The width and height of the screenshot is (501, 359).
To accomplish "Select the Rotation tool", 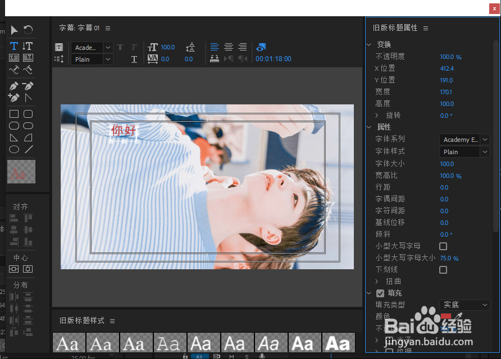I will (x=28, y=30).
